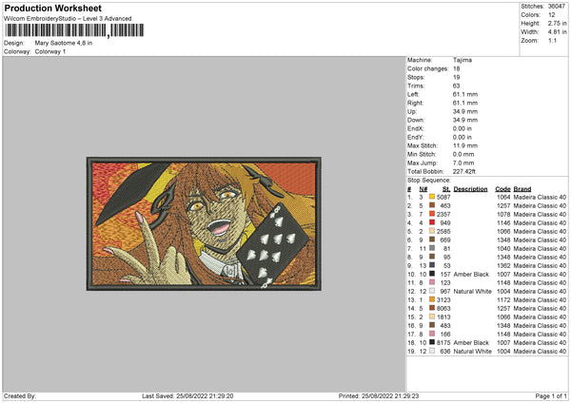The width and height of the screenshot is (571, 403).
Task: Click the Mary Saotome embroidery design preview
Action: [204, 223]
